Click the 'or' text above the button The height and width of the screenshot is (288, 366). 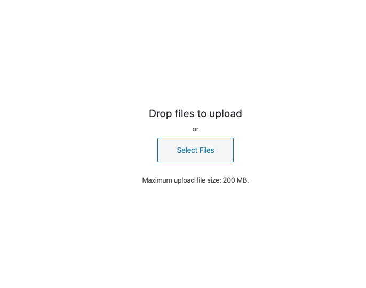pos(195,129)
